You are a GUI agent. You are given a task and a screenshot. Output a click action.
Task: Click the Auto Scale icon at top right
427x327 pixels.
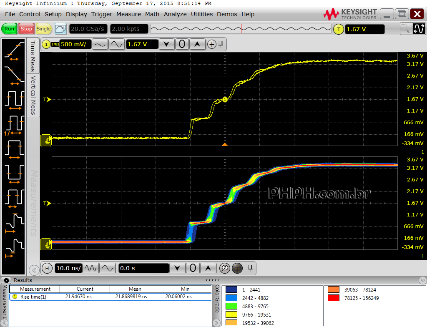pos(418,29)
